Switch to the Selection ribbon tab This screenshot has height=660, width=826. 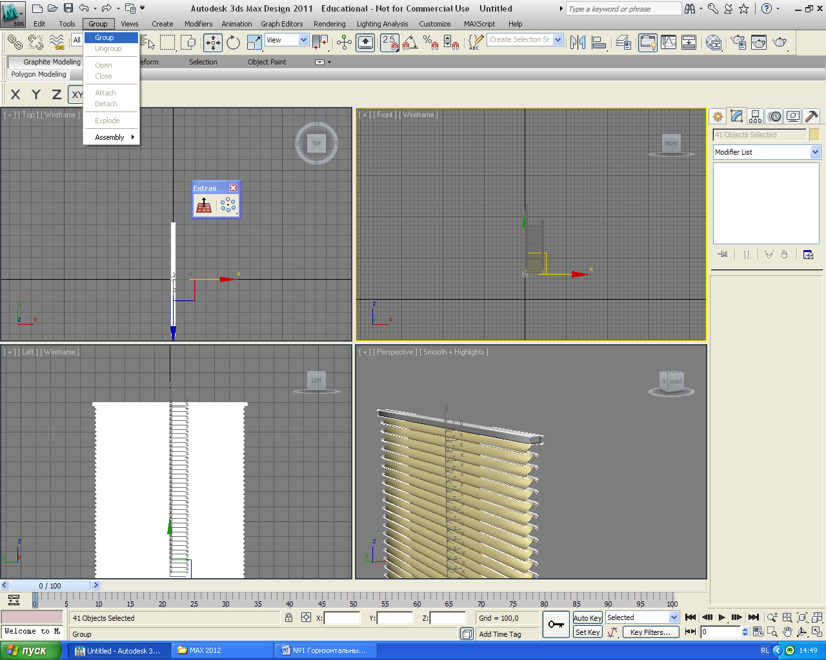coord(203,62)
